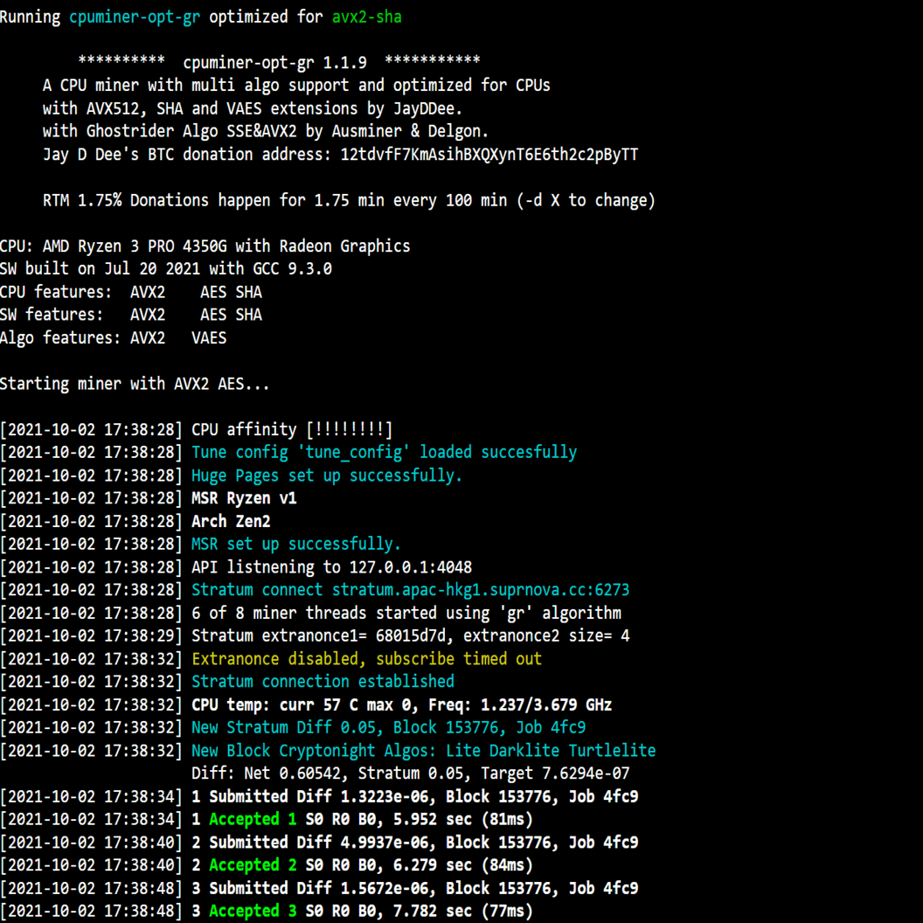Viewport: 923px width, 923px height.
Task: Click the '5.952 sec (81ms)' value
Action: coord(462,819)
